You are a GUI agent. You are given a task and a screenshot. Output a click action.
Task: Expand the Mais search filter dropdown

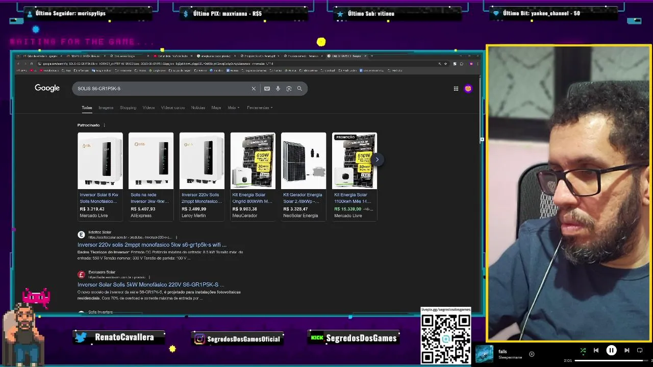[233, 108]
